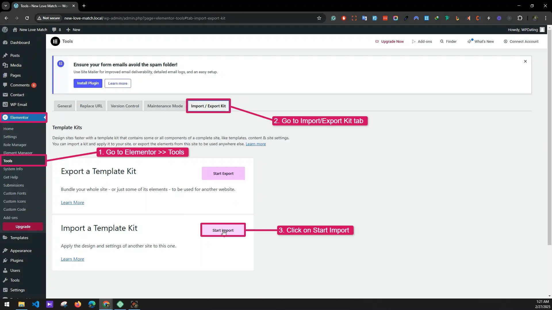Open Windows Start menu

pos(7,304)
